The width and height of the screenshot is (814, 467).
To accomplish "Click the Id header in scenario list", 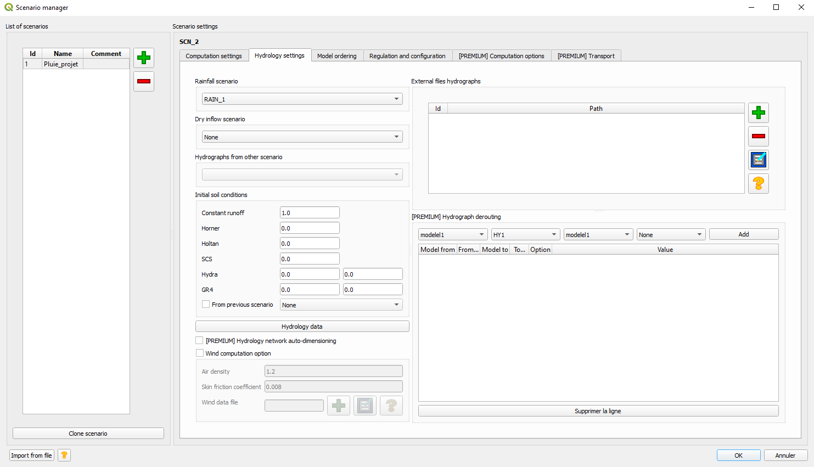I will [x=32, y=53].
